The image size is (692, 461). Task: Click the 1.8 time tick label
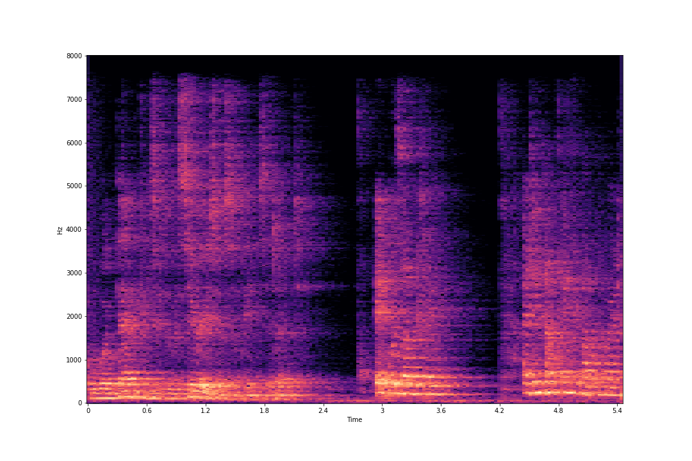click(264, 411)
